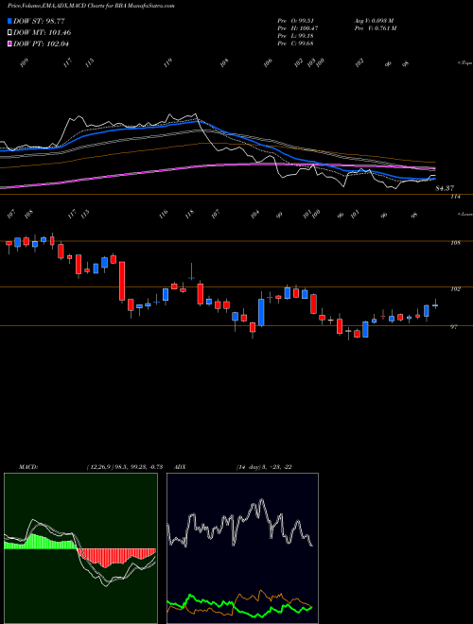The height and width of the screenshot is (624, 473).
Task: Click the 84.37 price label on EMA chart
Action: (445, 188)
